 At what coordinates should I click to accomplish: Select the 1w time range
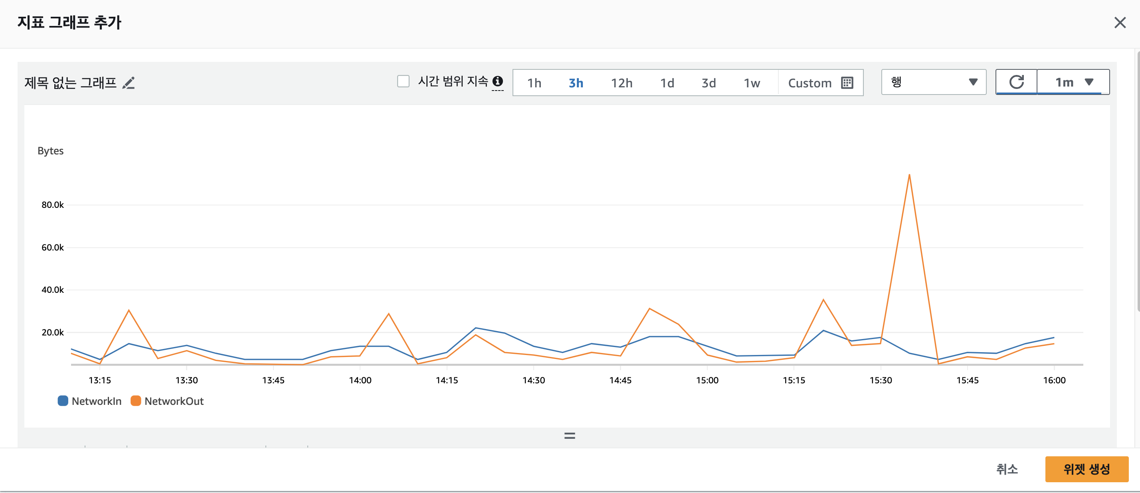(x=752, y=83)
